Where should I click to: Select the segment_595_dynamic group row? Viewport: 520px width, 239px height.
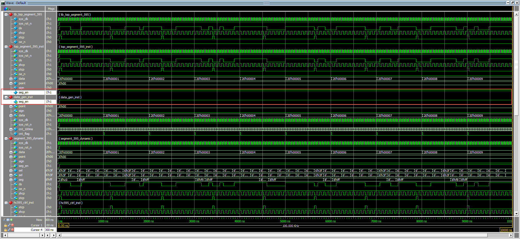[x=29, y=139]
